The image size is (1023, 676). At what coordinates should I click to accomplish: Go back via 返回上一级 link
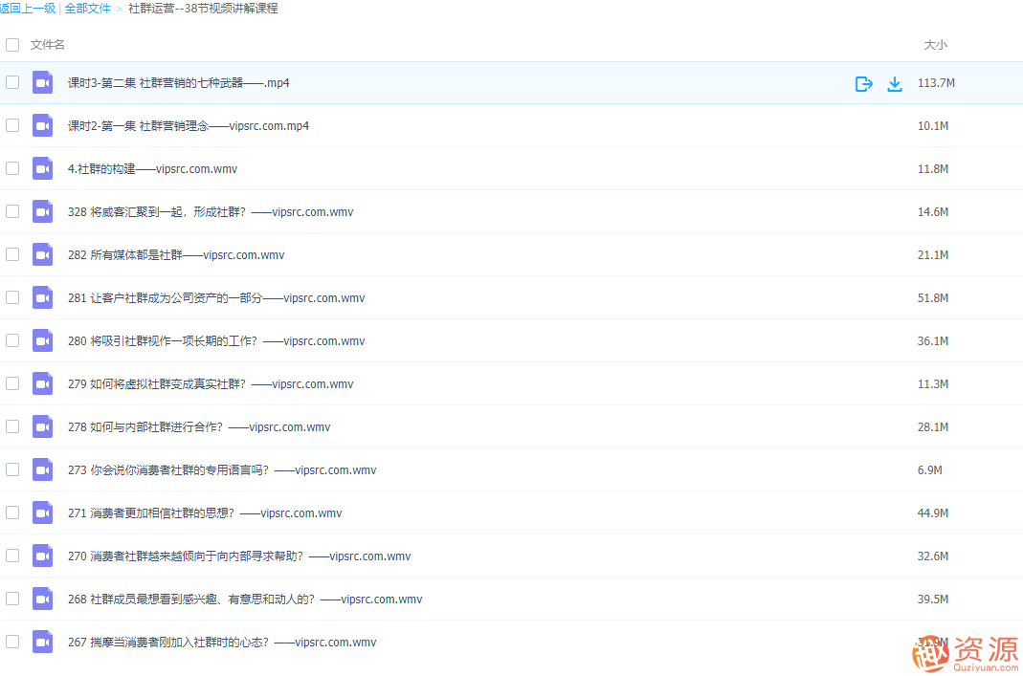point(28,9)
